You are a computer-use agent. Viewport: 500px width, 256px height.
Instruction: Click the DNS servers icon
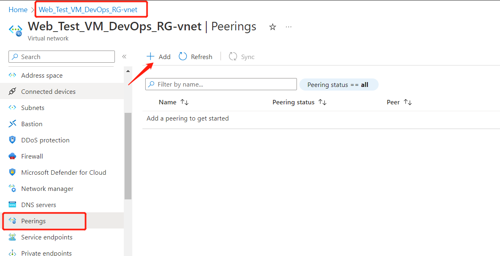point(13,205)
